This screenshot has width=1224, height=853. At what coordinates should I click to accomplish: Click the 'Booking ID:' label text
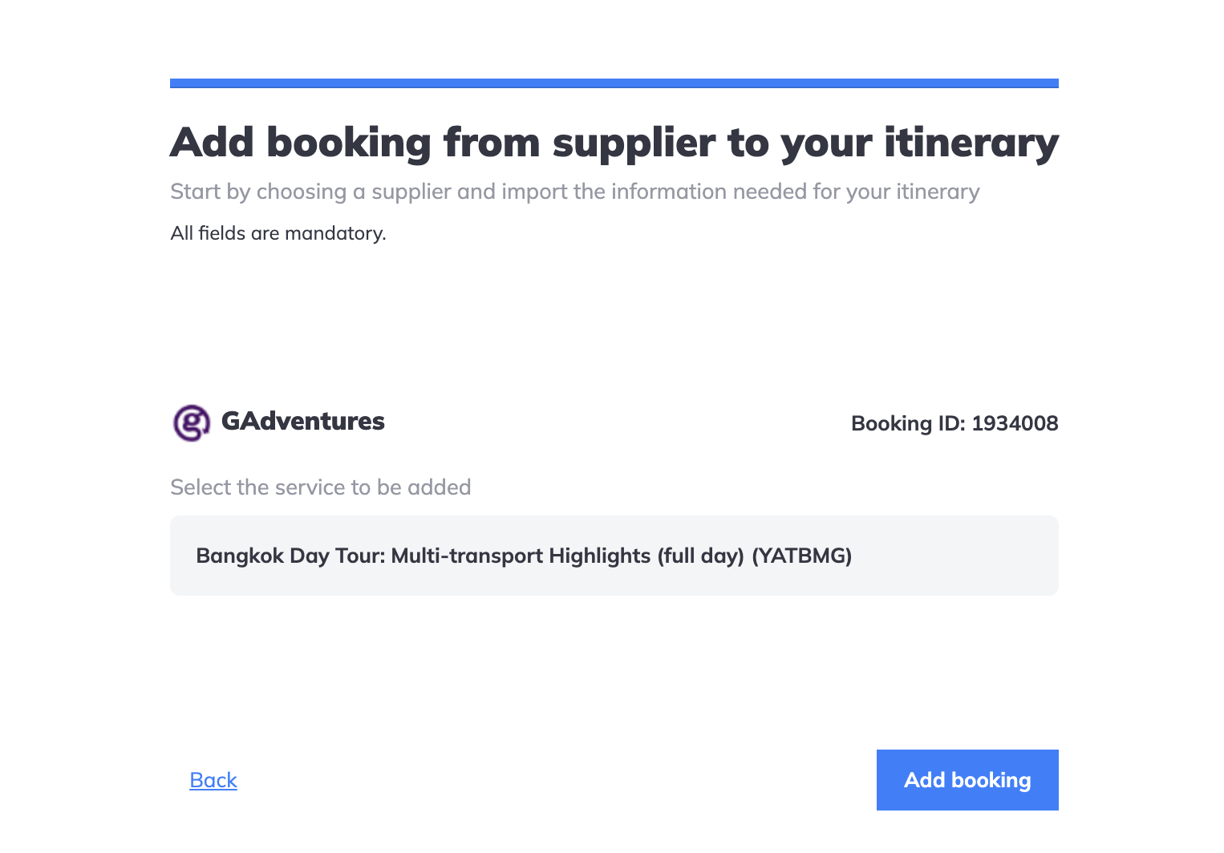(x=908, y=423)
